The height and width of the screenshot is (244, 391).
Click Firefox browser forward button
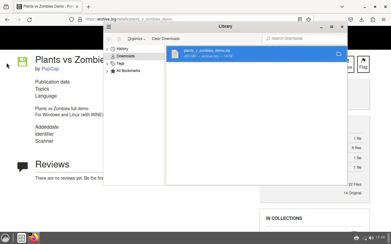point(18,20)
